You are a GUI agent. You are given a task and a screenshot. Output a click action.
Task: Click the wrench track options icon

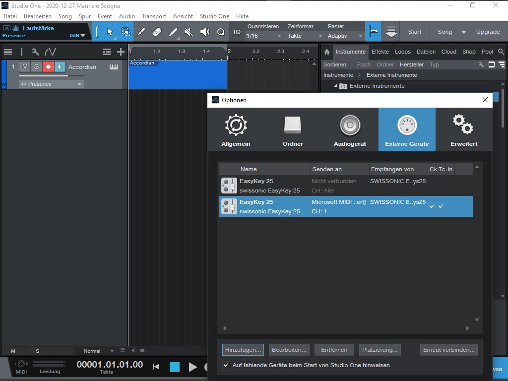tap(35, 52)
